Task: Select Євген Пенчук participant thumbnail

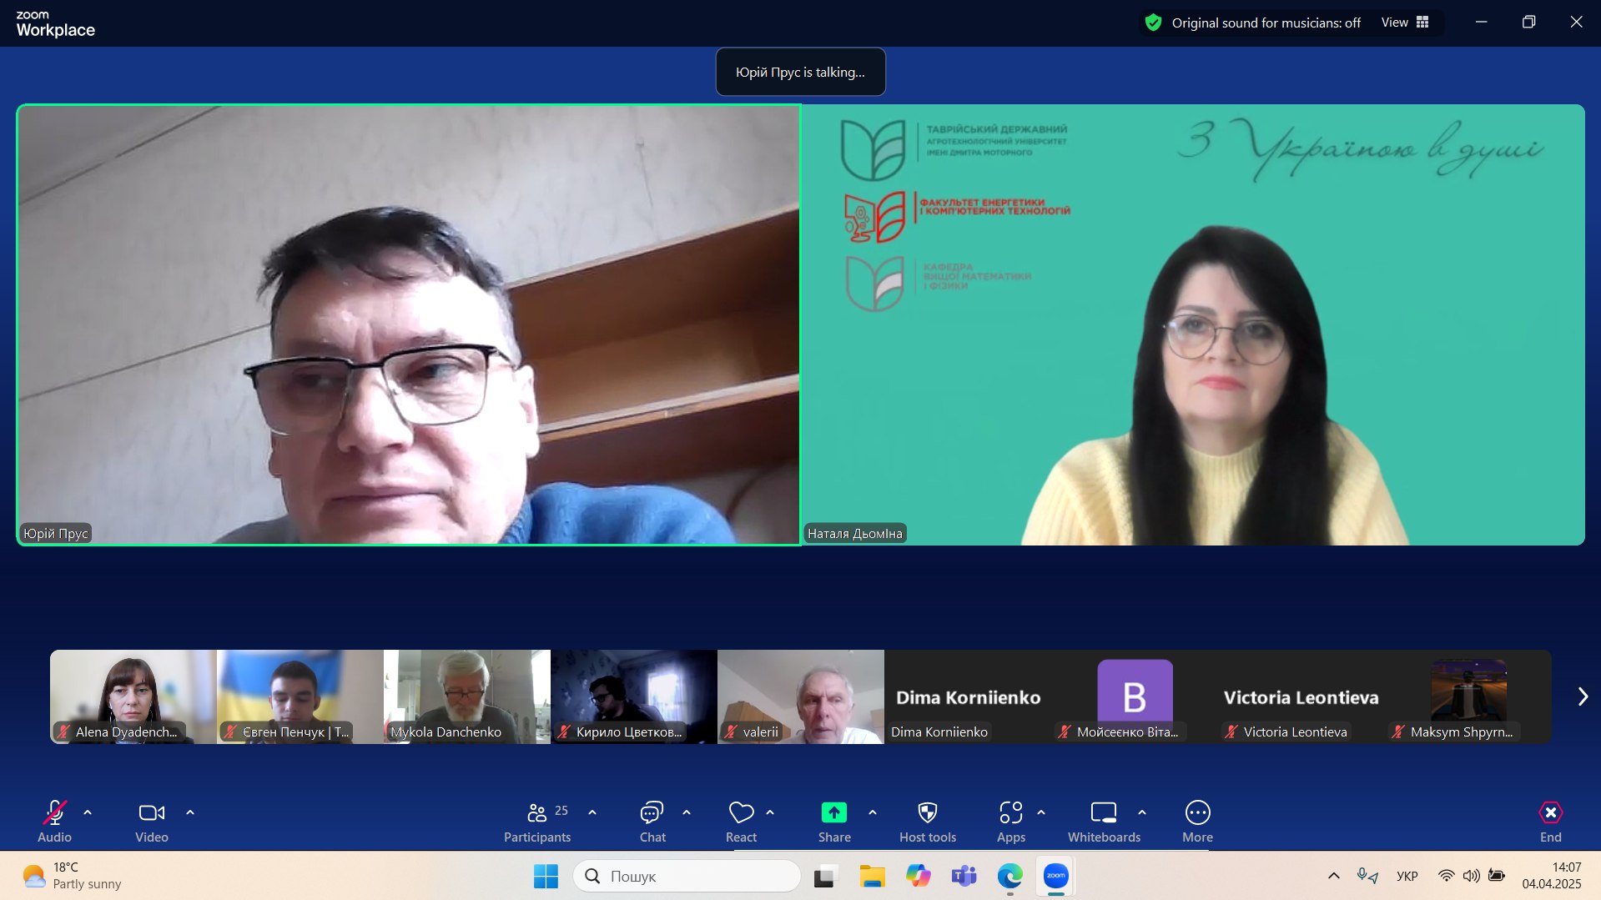Action: pyautogui.click(x=300, y=696)
